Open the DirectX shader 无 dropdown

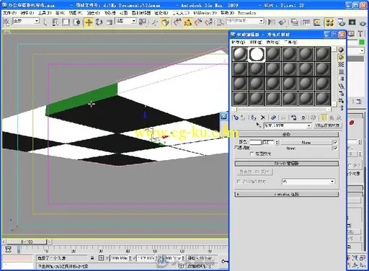[308, 182]
